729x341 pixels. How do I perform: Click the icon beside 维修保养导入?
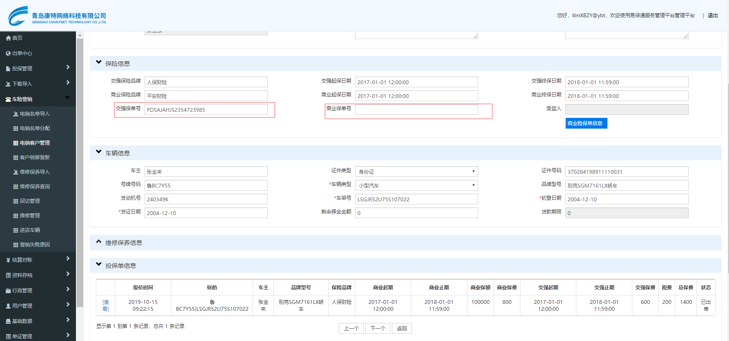(16, 172)
